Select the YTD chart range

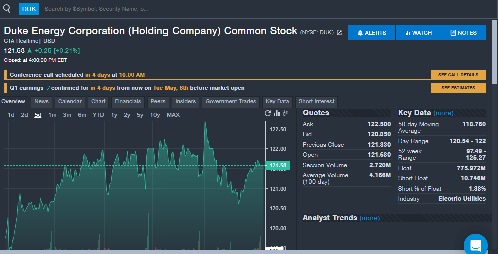(x=98, y=115)
